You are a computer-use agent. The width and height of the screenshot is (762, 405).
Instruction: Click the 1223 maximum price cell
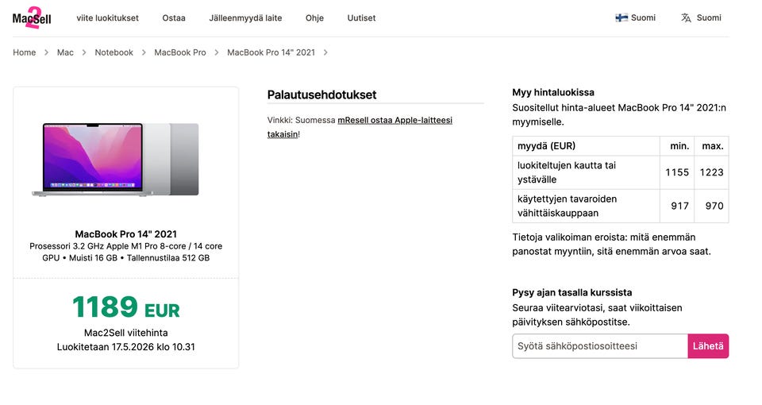point(711,172)
